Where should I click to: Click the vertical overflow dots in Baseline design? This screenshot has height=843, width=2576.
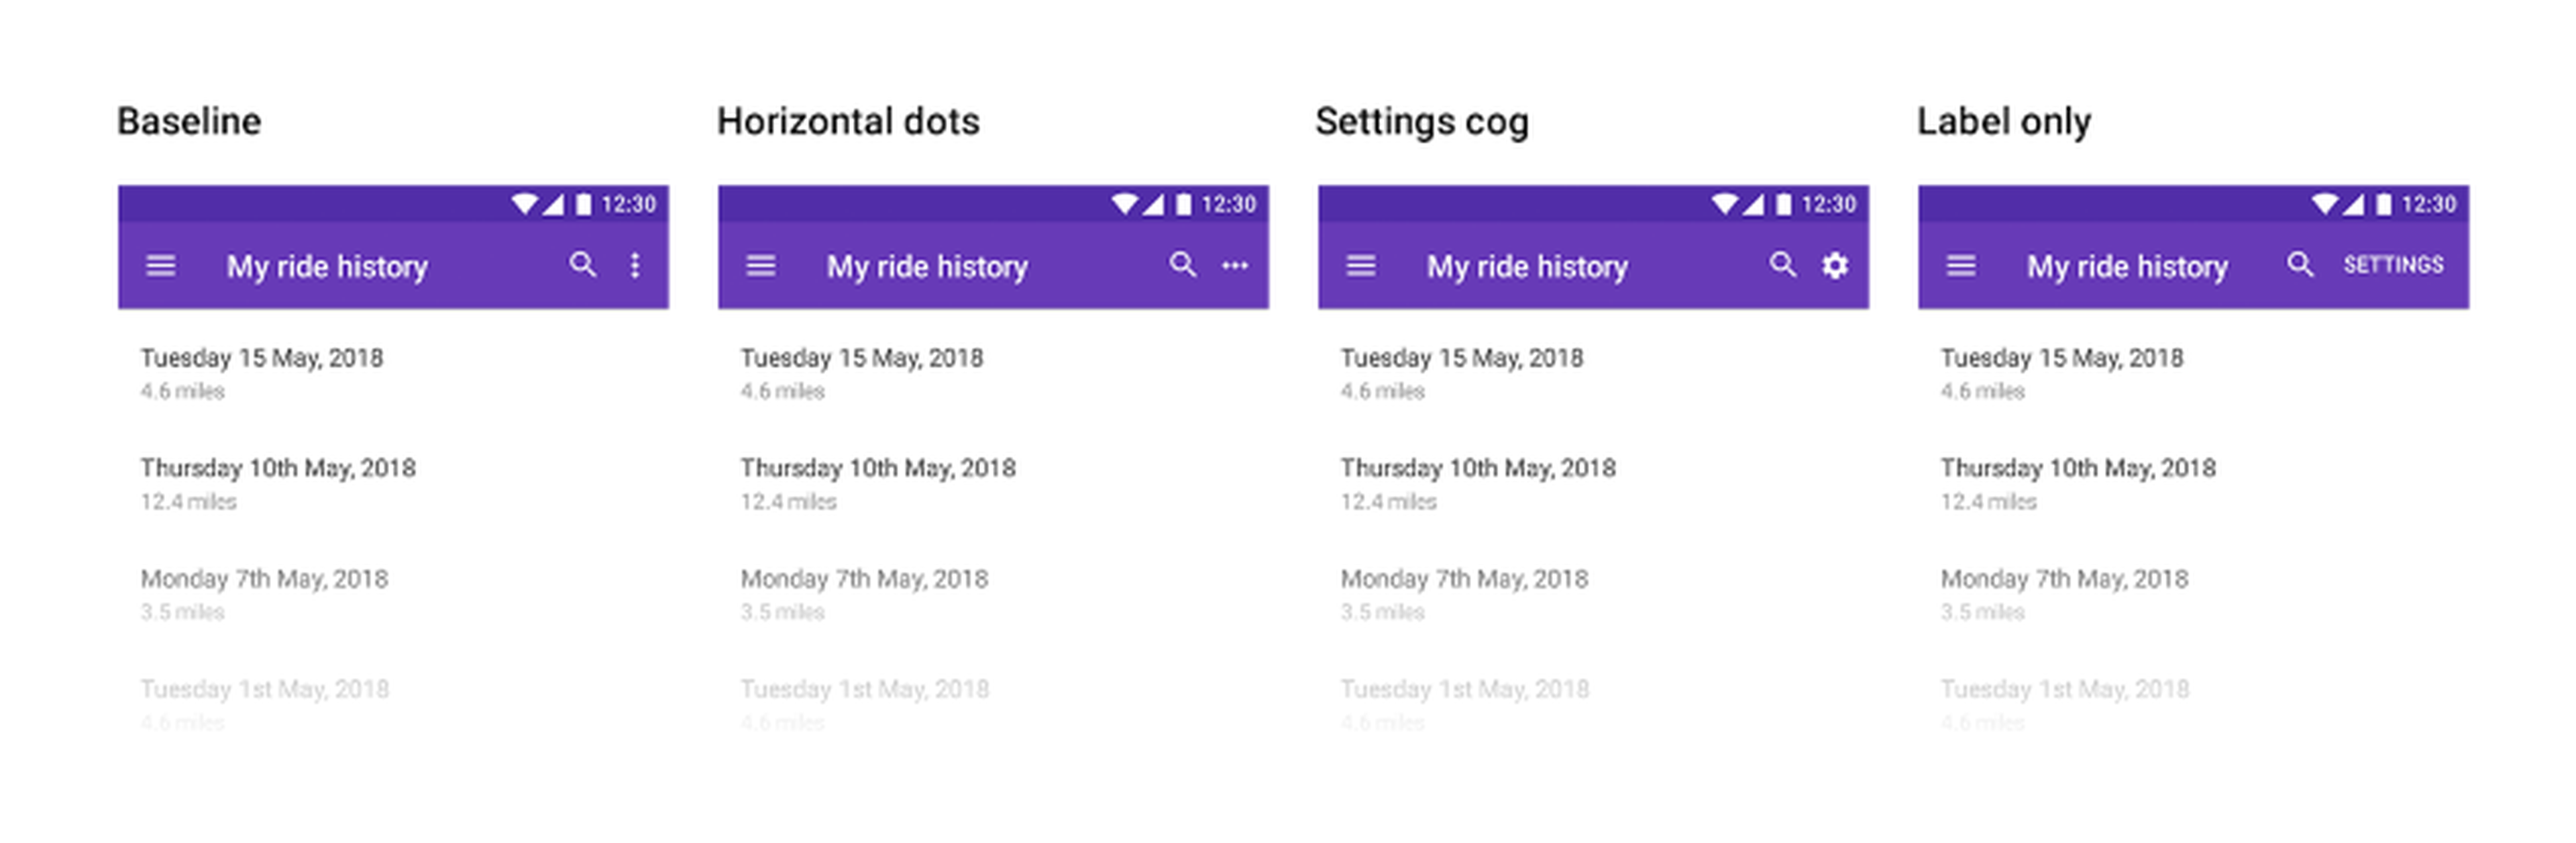tap(636, 266)
